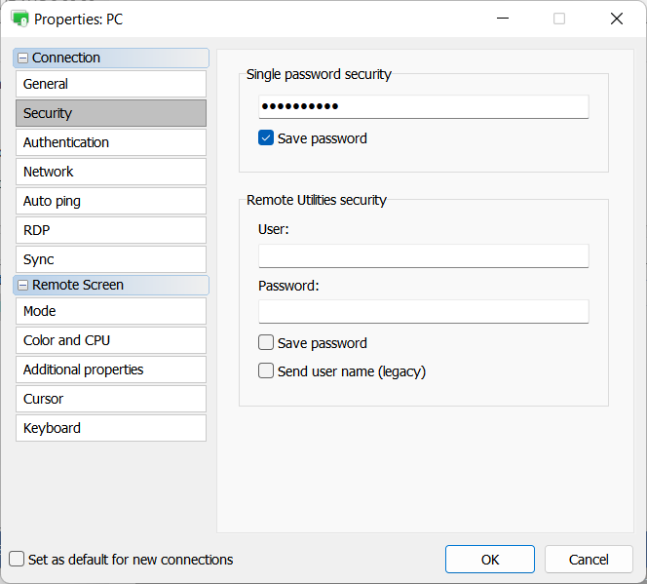The image size is (647, 584).
Task: Check Send user name (legacy)
Action: [x=266, y=371]
